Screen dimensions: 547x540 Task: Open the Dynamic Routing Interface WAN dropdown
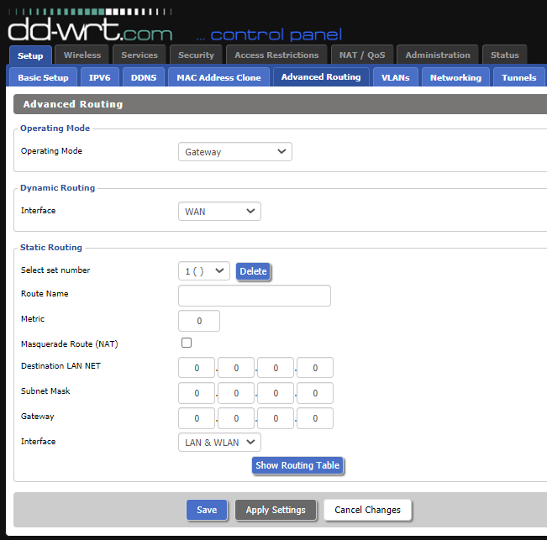(x=219, y=212)
